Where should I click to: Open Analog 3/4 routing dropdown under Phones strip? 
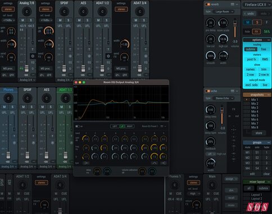(x=9, y=167)
